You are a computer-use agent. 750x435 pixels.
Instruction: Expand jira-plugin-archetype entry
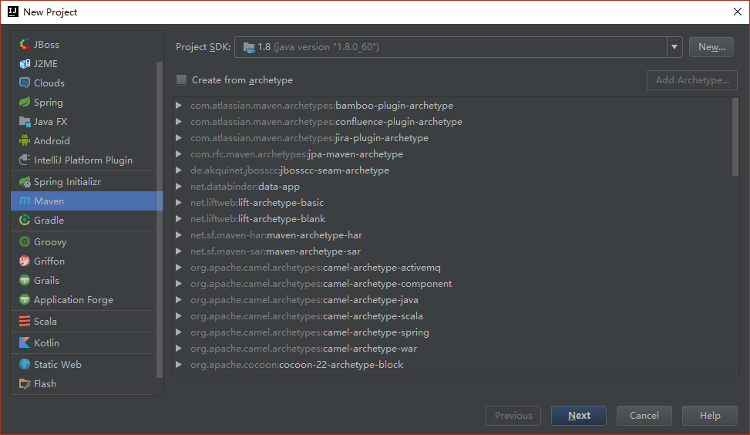pyautogui.click(x=178, y=138)
